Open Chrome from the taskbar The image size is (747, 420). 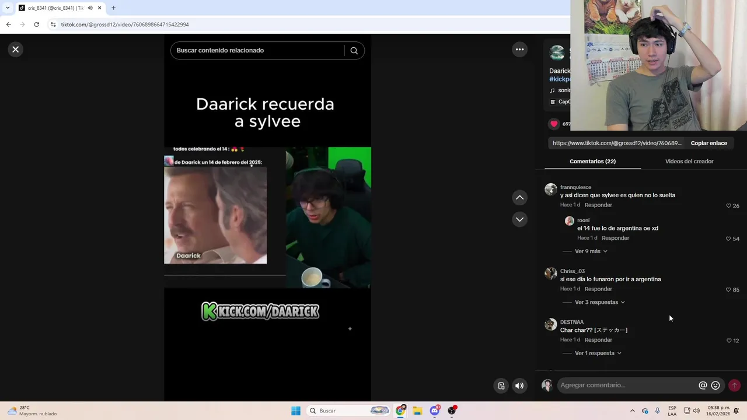click(x=400, y=411)
